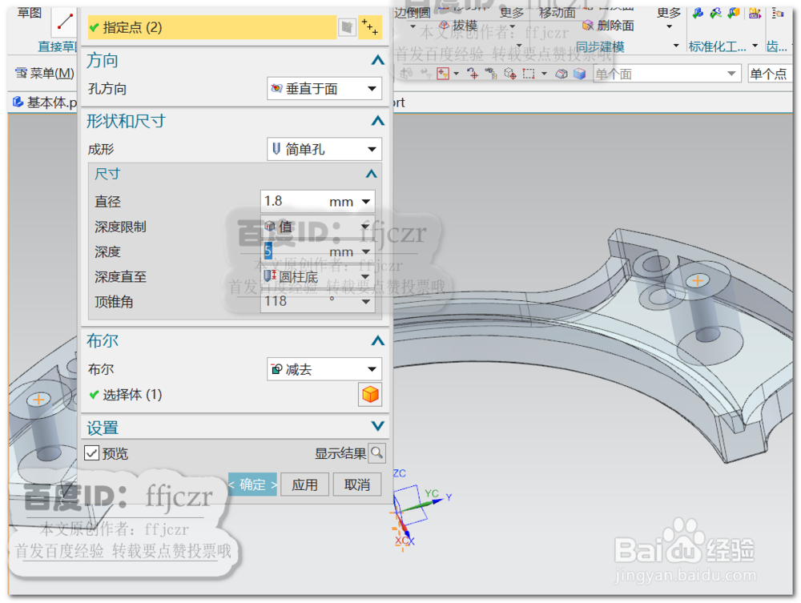Enable the 预览 preview checkbox
The width and height of the screenshot is (801, 603).
[x=91, y=452]
